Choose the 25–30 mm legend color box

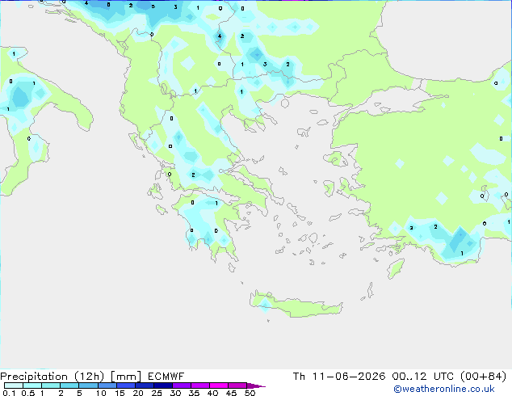(162, 385)
